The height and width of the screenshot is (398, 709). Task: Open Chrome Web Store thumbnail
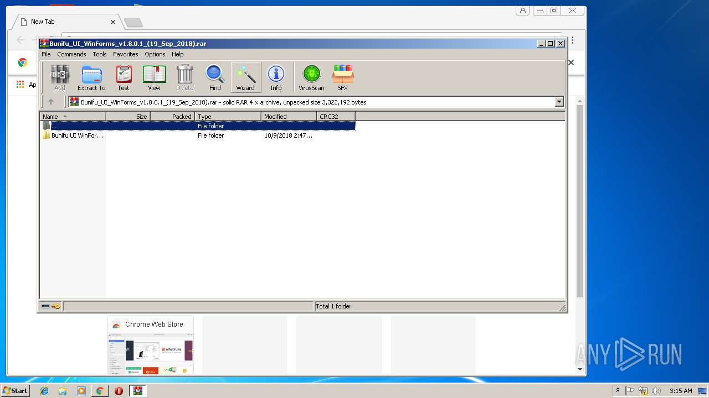[151, 345]
